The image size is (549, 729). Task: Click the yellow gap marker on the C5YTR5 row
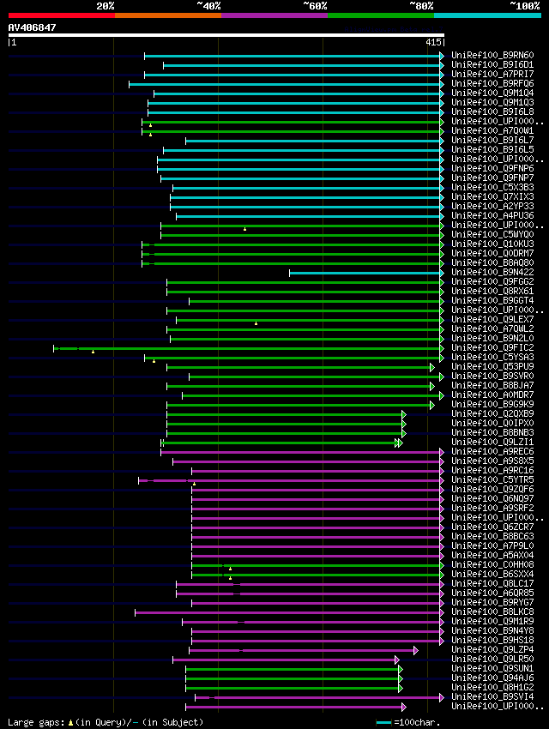195,484
